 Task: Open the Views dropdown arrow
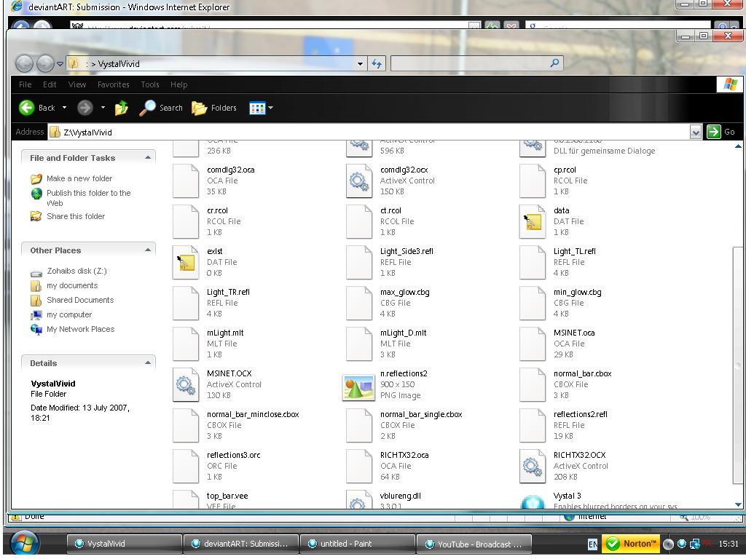271,108
